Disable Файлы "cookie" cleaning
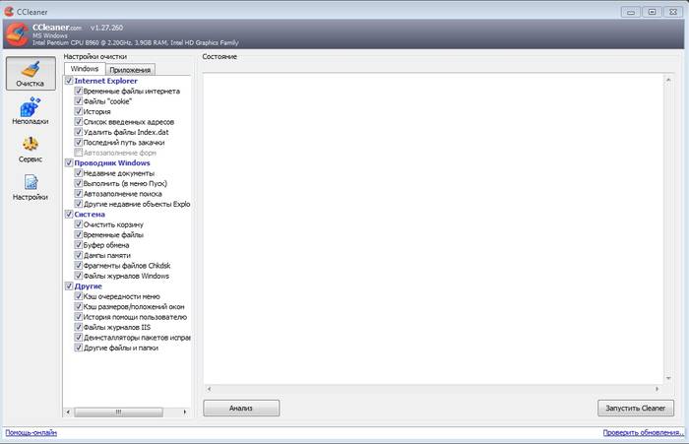 click(x=79, y=101)
